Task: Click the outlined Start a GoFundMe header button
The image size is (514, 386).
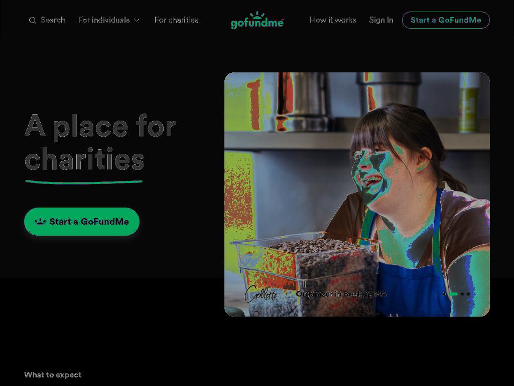Action: pyautogui.click(x=446, y=20)
